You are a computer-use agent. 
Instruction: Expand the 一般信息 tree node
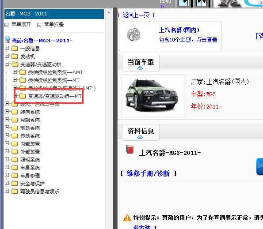tap(7, 48)
